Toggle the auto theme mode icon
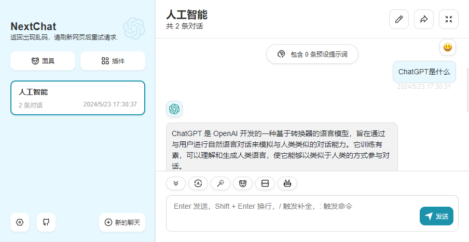 click(x=198, y=183)
